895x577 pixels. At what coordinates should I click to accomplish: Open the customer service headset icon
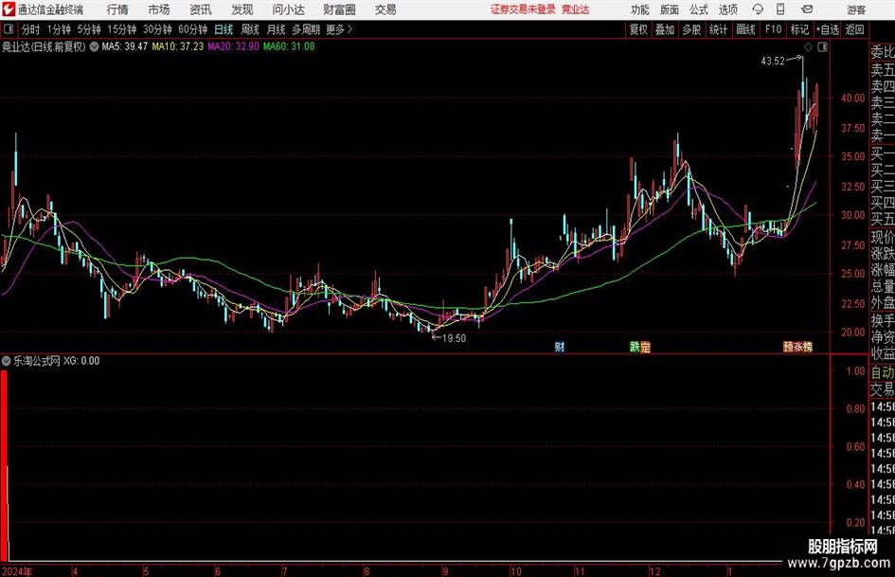point(758,9)
